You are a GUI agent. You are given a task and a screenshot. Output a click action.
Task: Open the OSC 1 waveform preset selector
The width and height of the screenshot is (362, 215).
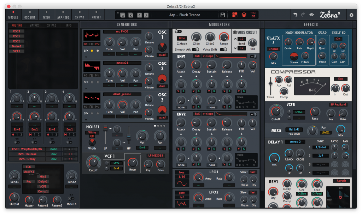tap(122, 32)
